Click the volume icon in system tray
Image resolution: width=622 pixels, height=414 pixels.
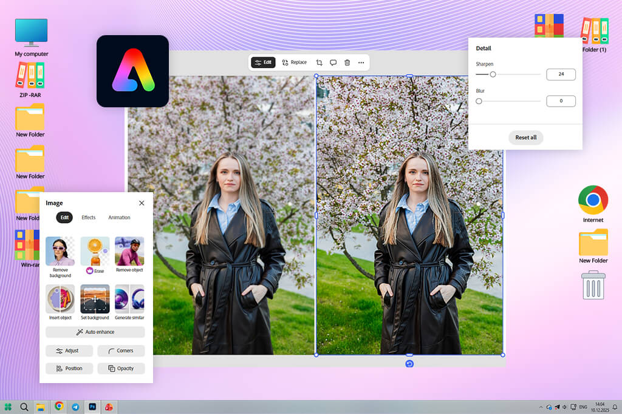pyautogui.click(x=564, y=407)
